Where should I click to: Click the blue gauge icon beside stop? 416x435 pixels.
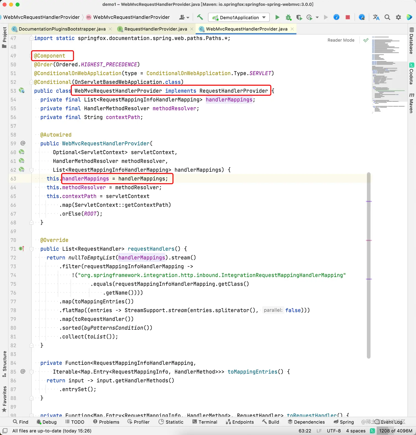pyautogui.click(x=336, y=17)
